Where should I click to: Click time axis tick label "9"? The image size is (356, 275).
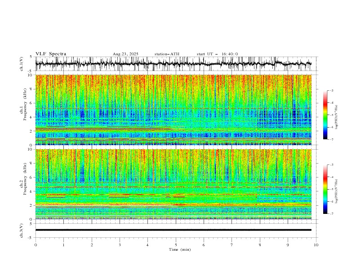pyautogui.click(x=288, y=245)
